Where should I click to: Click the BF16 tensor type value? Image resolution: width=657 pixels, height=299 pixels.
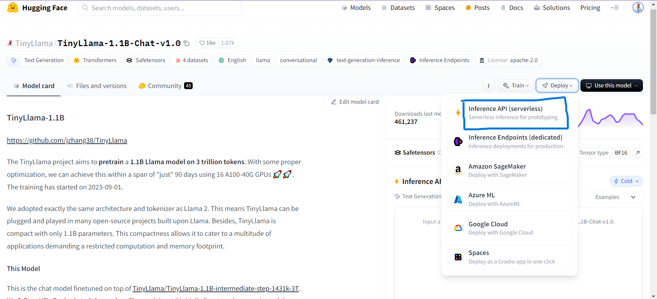coord(621,153)
